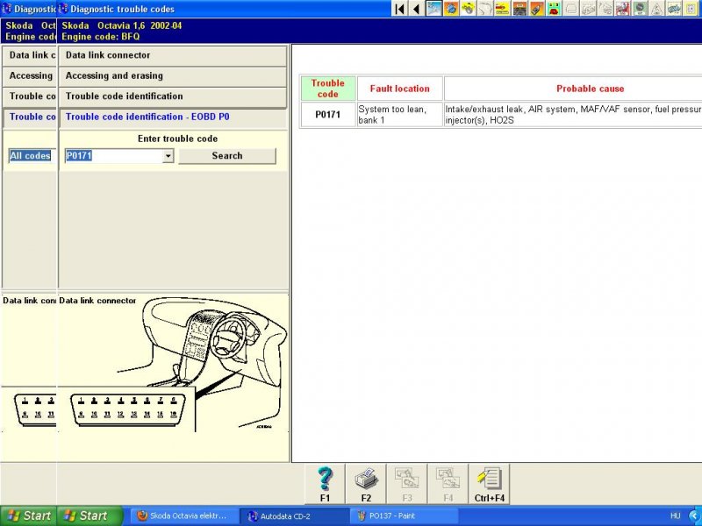The image size is (702, 526).
Task: Click 'Engine code: BFQ' text
Action: tap(101, 37)
